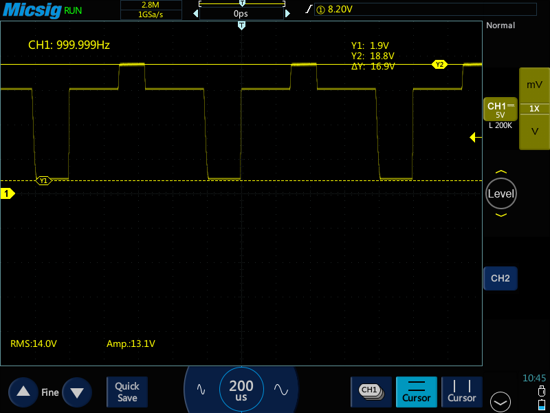
Task: Shift trigger position left with arrow
Action: click(x=196, y=14)
